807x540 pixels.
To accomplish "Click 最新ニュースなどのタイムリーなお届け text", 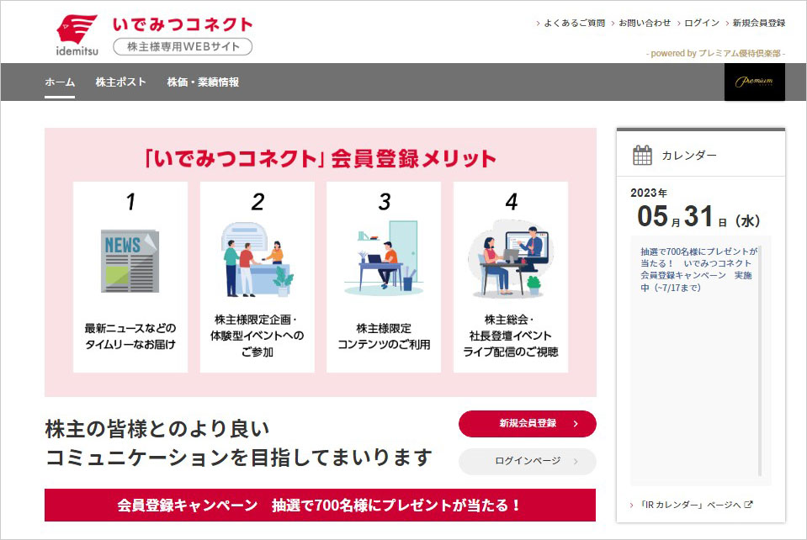I will [130, 336].
